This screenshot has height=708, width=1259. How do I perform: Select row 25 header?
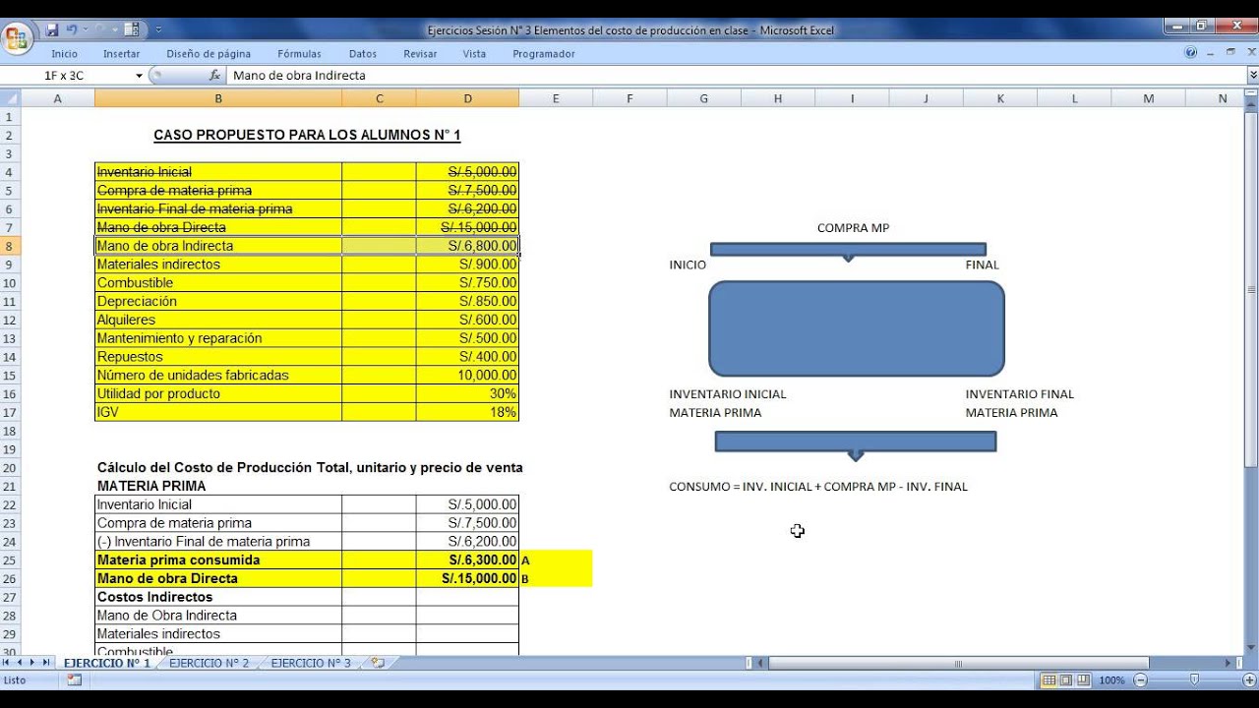point(10,560)
